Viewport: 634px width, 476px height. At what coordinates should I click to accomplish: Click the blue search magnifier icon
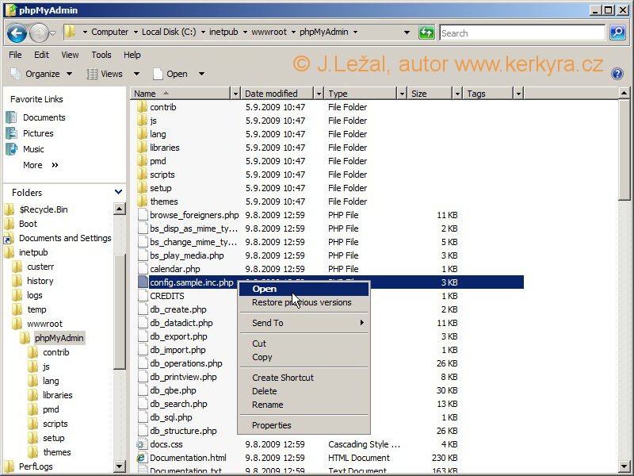(617, 33)
